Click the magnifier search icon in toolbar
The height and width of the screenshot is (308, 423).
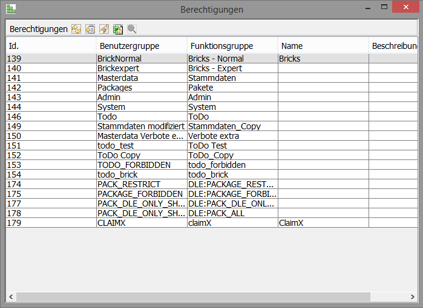[131, 29]
